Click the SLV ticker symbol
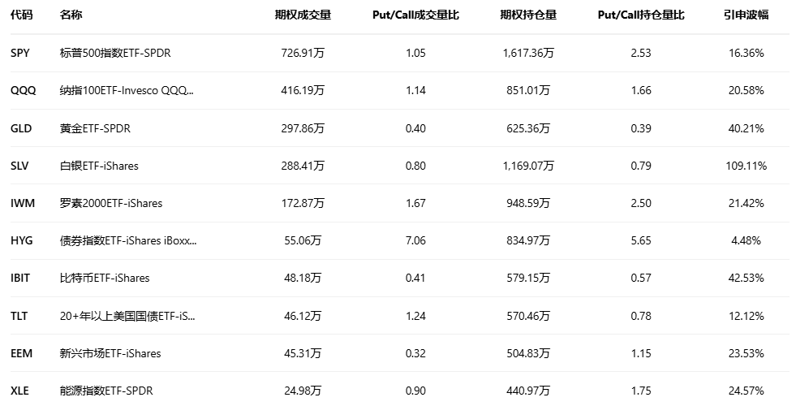 [x=19, y=166]
